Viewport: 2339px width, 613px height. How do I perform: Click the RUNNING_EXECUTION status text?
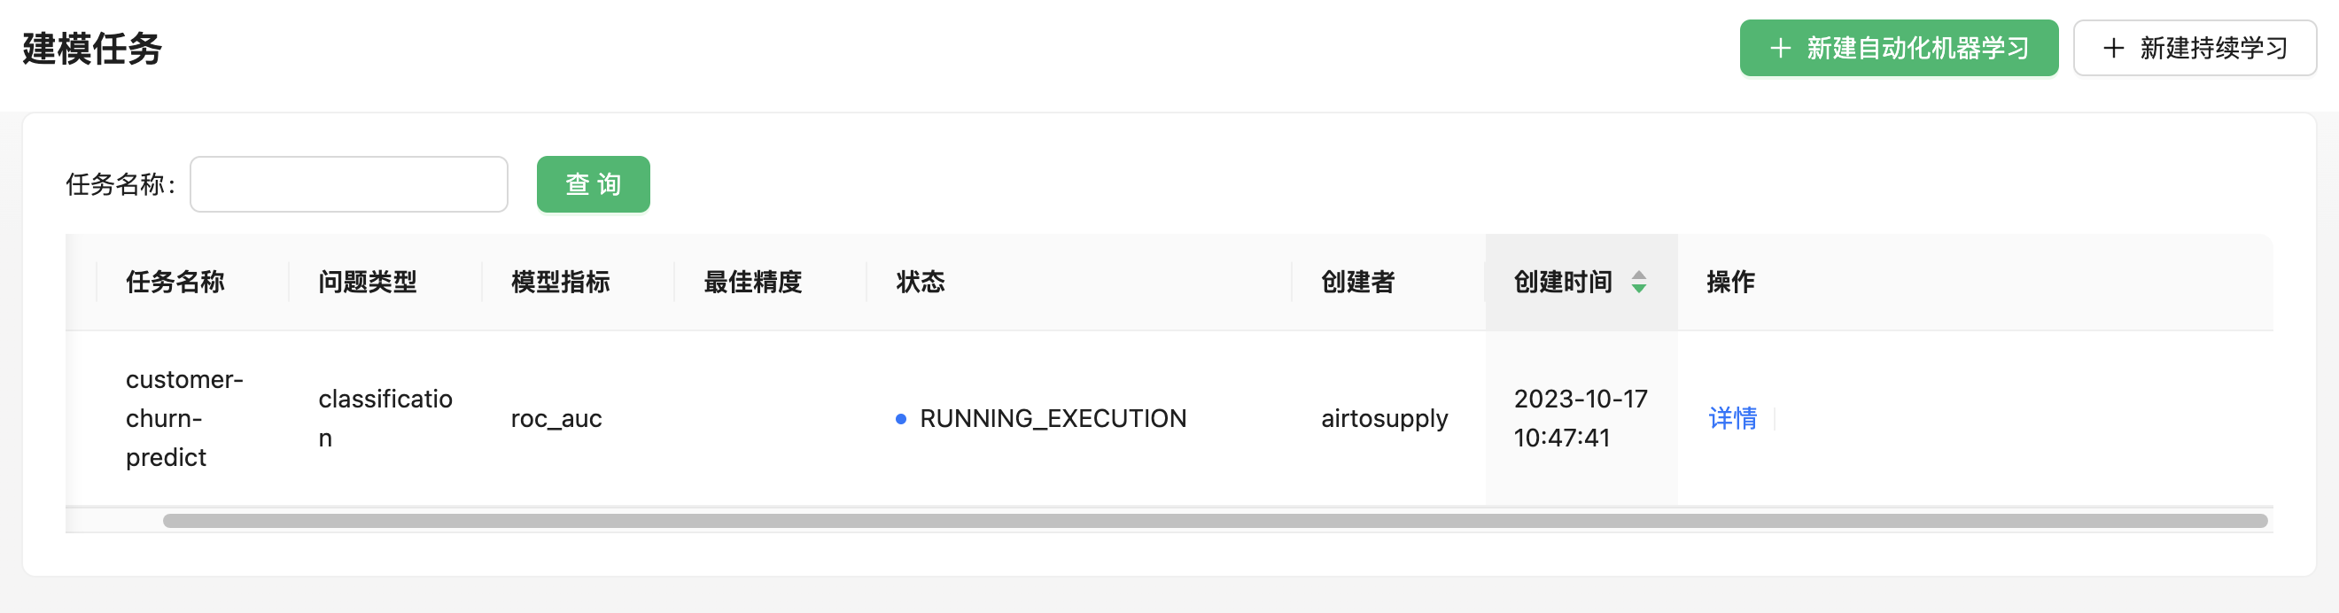pyautogui.click(x=1053, y=419)
